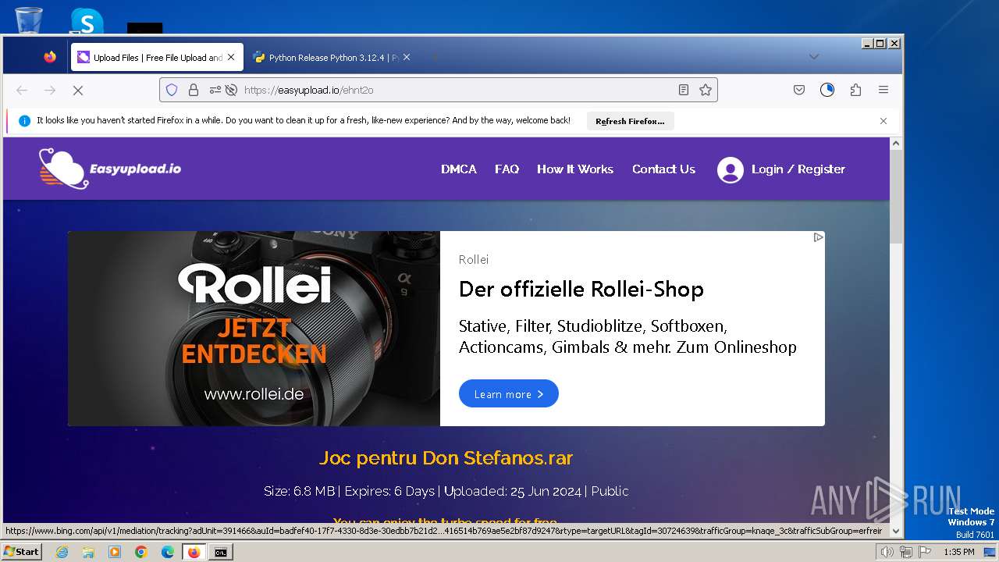Screen dimensions: 999x562
Task: Switch to the Upload Files tab
Action: [157, 57]
